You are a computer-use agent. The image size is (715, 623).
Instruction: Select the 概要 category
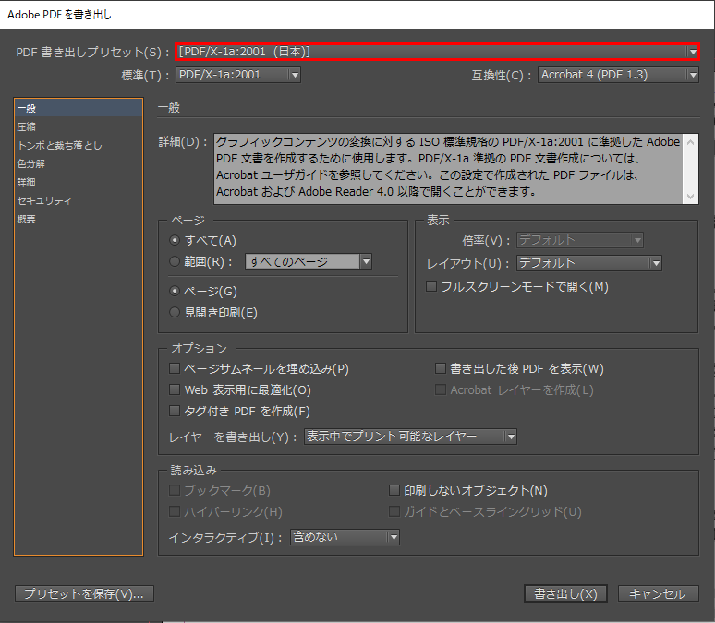coord(79,220)
